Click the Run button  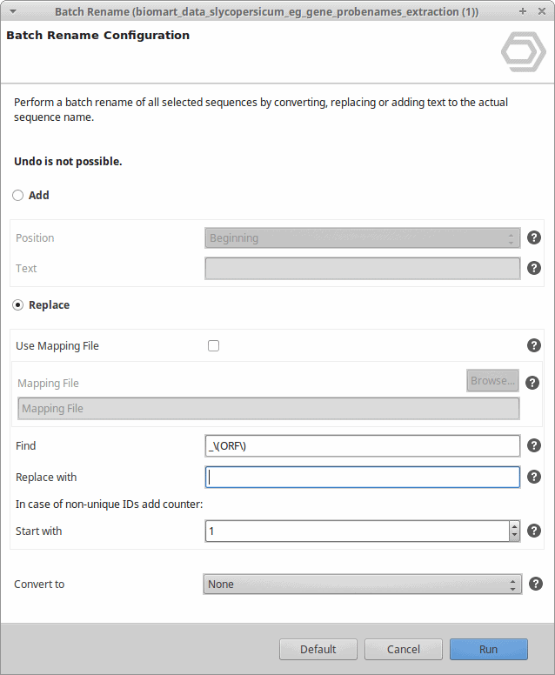(489, 649)
